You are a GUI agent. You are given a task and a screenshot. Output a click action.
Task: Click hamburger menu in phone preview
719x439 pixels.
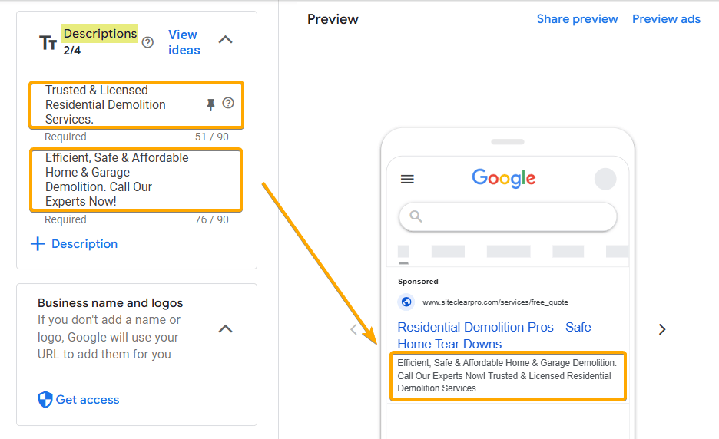(407, 179)
